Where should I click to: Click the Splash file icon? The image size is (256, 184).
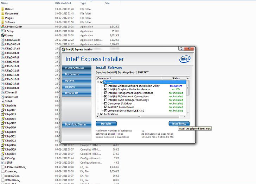point(3,101)
